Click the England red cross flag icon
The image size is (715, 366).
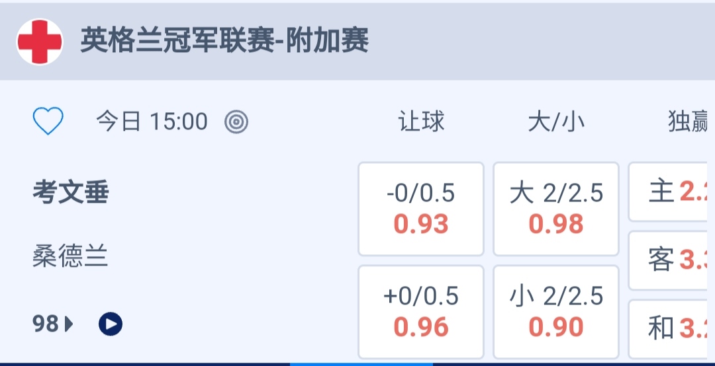40,41
